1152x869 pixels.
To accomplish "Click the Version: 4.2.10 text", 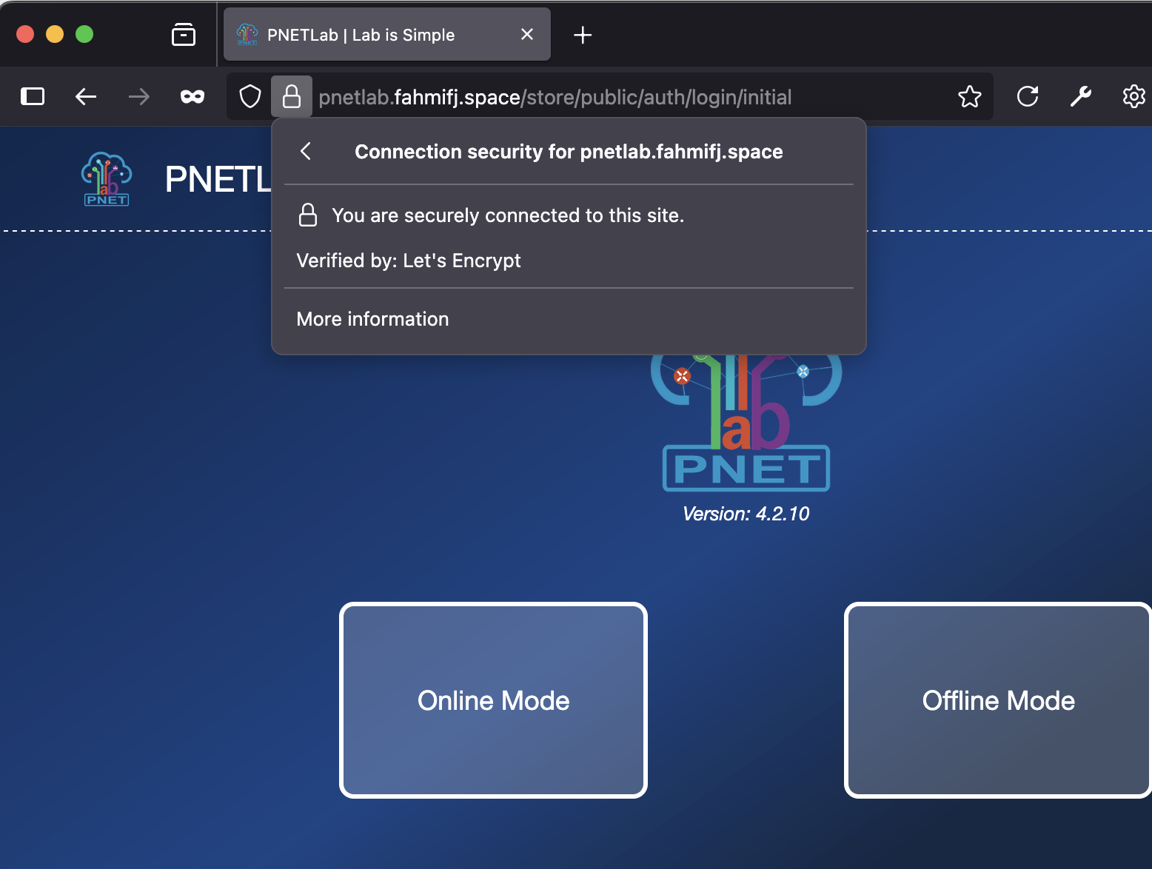I will (746, 514).
